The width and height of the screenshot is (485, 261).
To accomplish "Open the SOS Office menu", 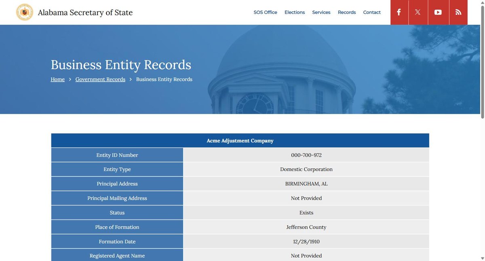I will click(266, 13).
